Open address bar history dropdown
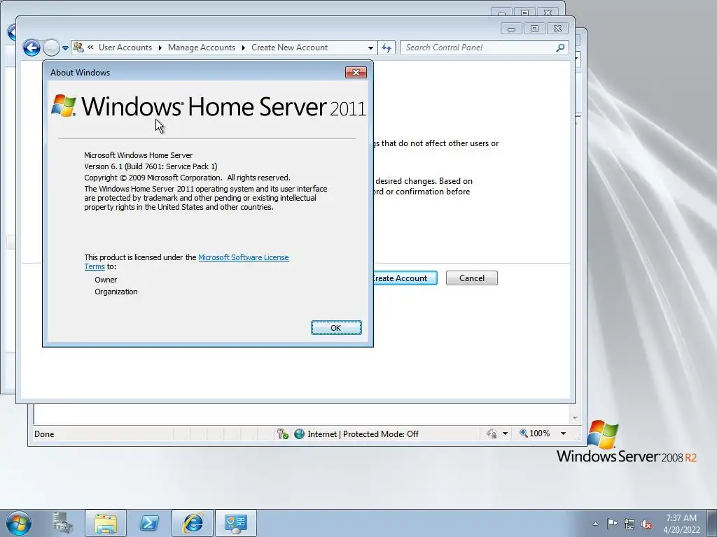717x537 pixels. click(370, 48)
